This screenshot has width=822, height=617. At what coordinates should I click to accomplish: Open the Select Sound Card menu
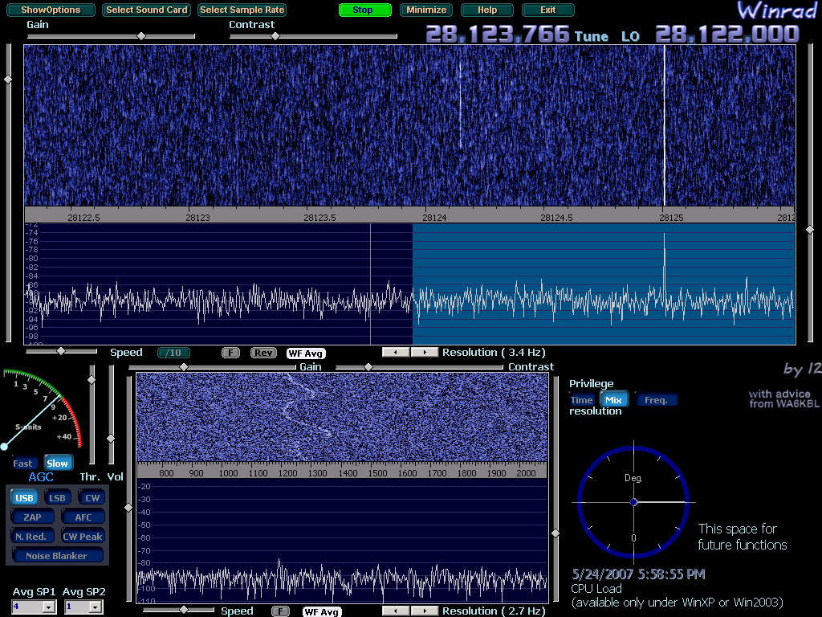pyautogui.click(x=147, y=10)
